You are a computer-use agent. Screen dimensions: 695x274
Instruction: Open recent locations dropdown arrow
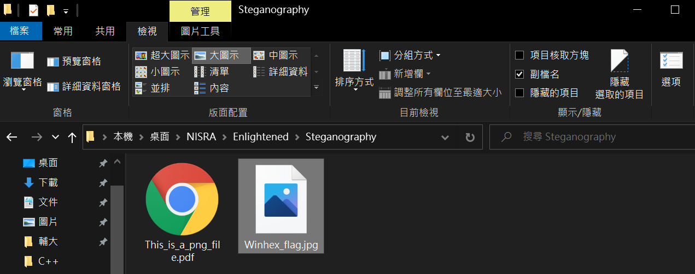(x=55, y=137)
